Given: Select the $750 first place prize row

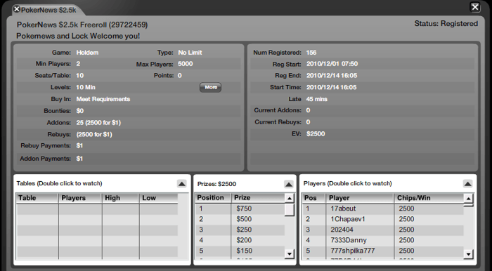Looking at the screenshot, I should 240,209.
